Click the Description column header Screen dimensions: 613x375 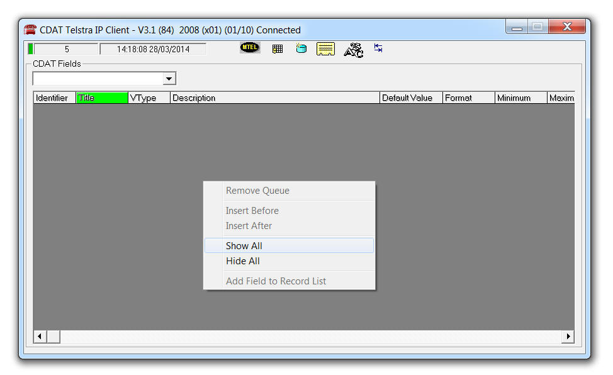coord(274,98)
